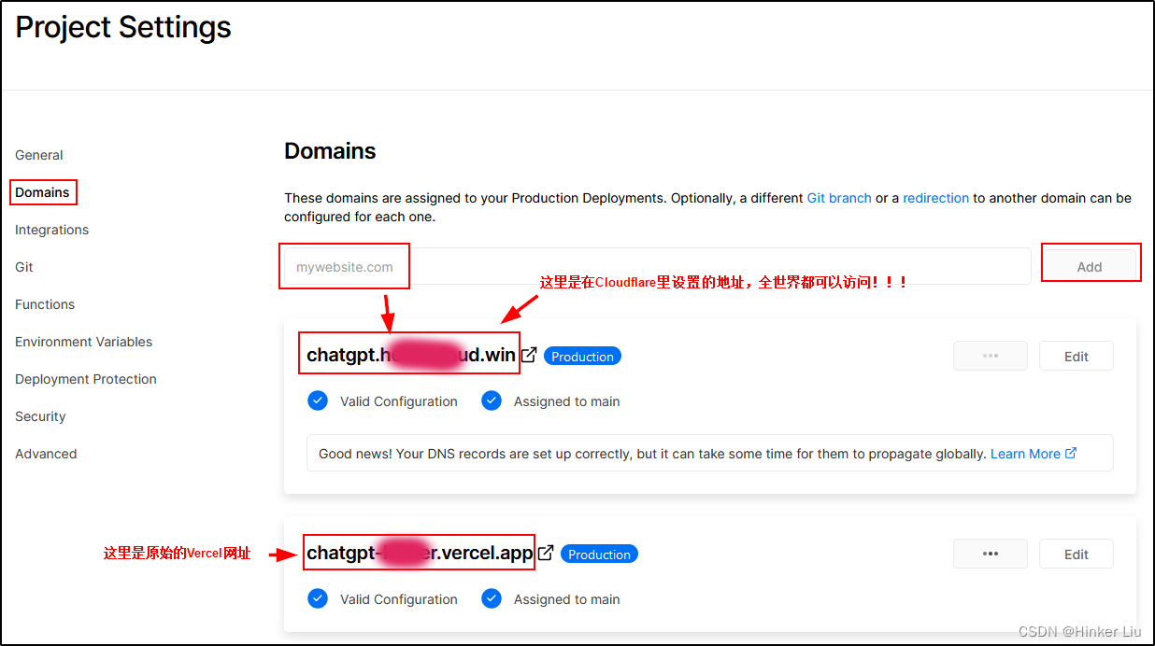1155x646 pixels.
Task: Click the Project Settings heading
Action: point(123,28)
